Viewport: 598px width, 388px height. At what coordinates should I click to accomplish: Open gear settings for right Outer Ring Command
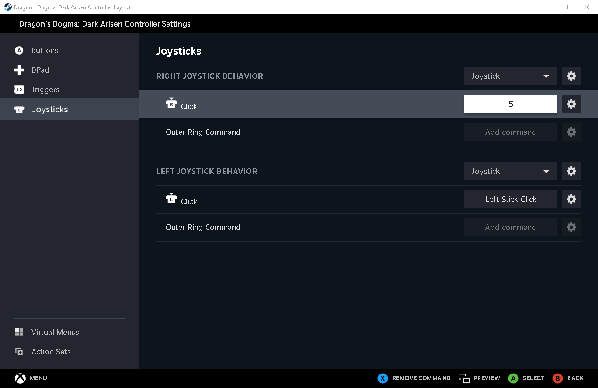tap(571, 132)
